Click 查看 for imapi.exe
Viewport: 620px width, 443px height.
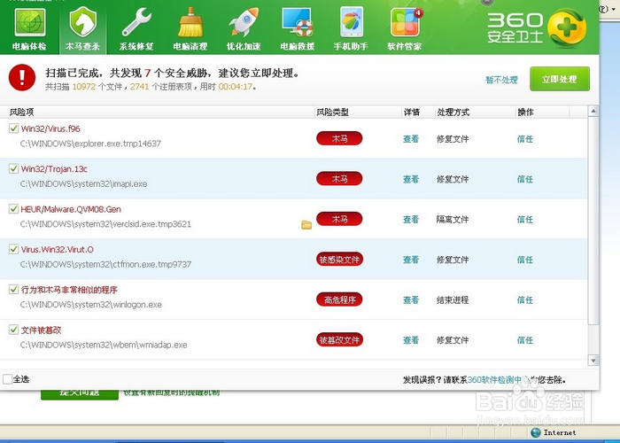(x=411, y=179)
